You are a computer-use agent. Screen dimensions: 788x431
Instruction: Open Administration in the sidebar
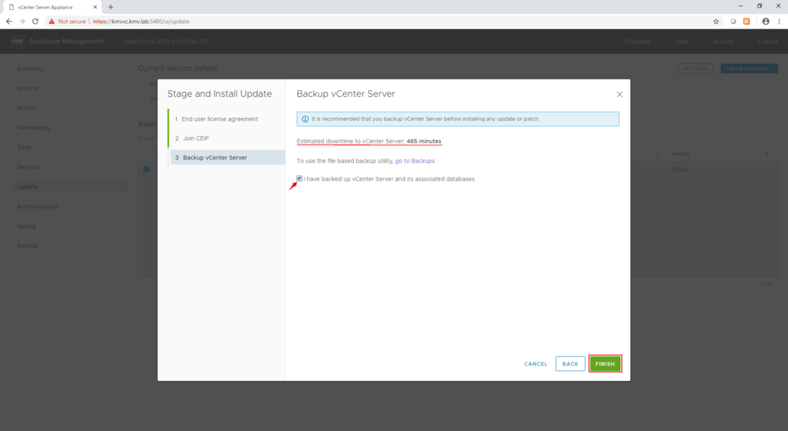point(37,206)
